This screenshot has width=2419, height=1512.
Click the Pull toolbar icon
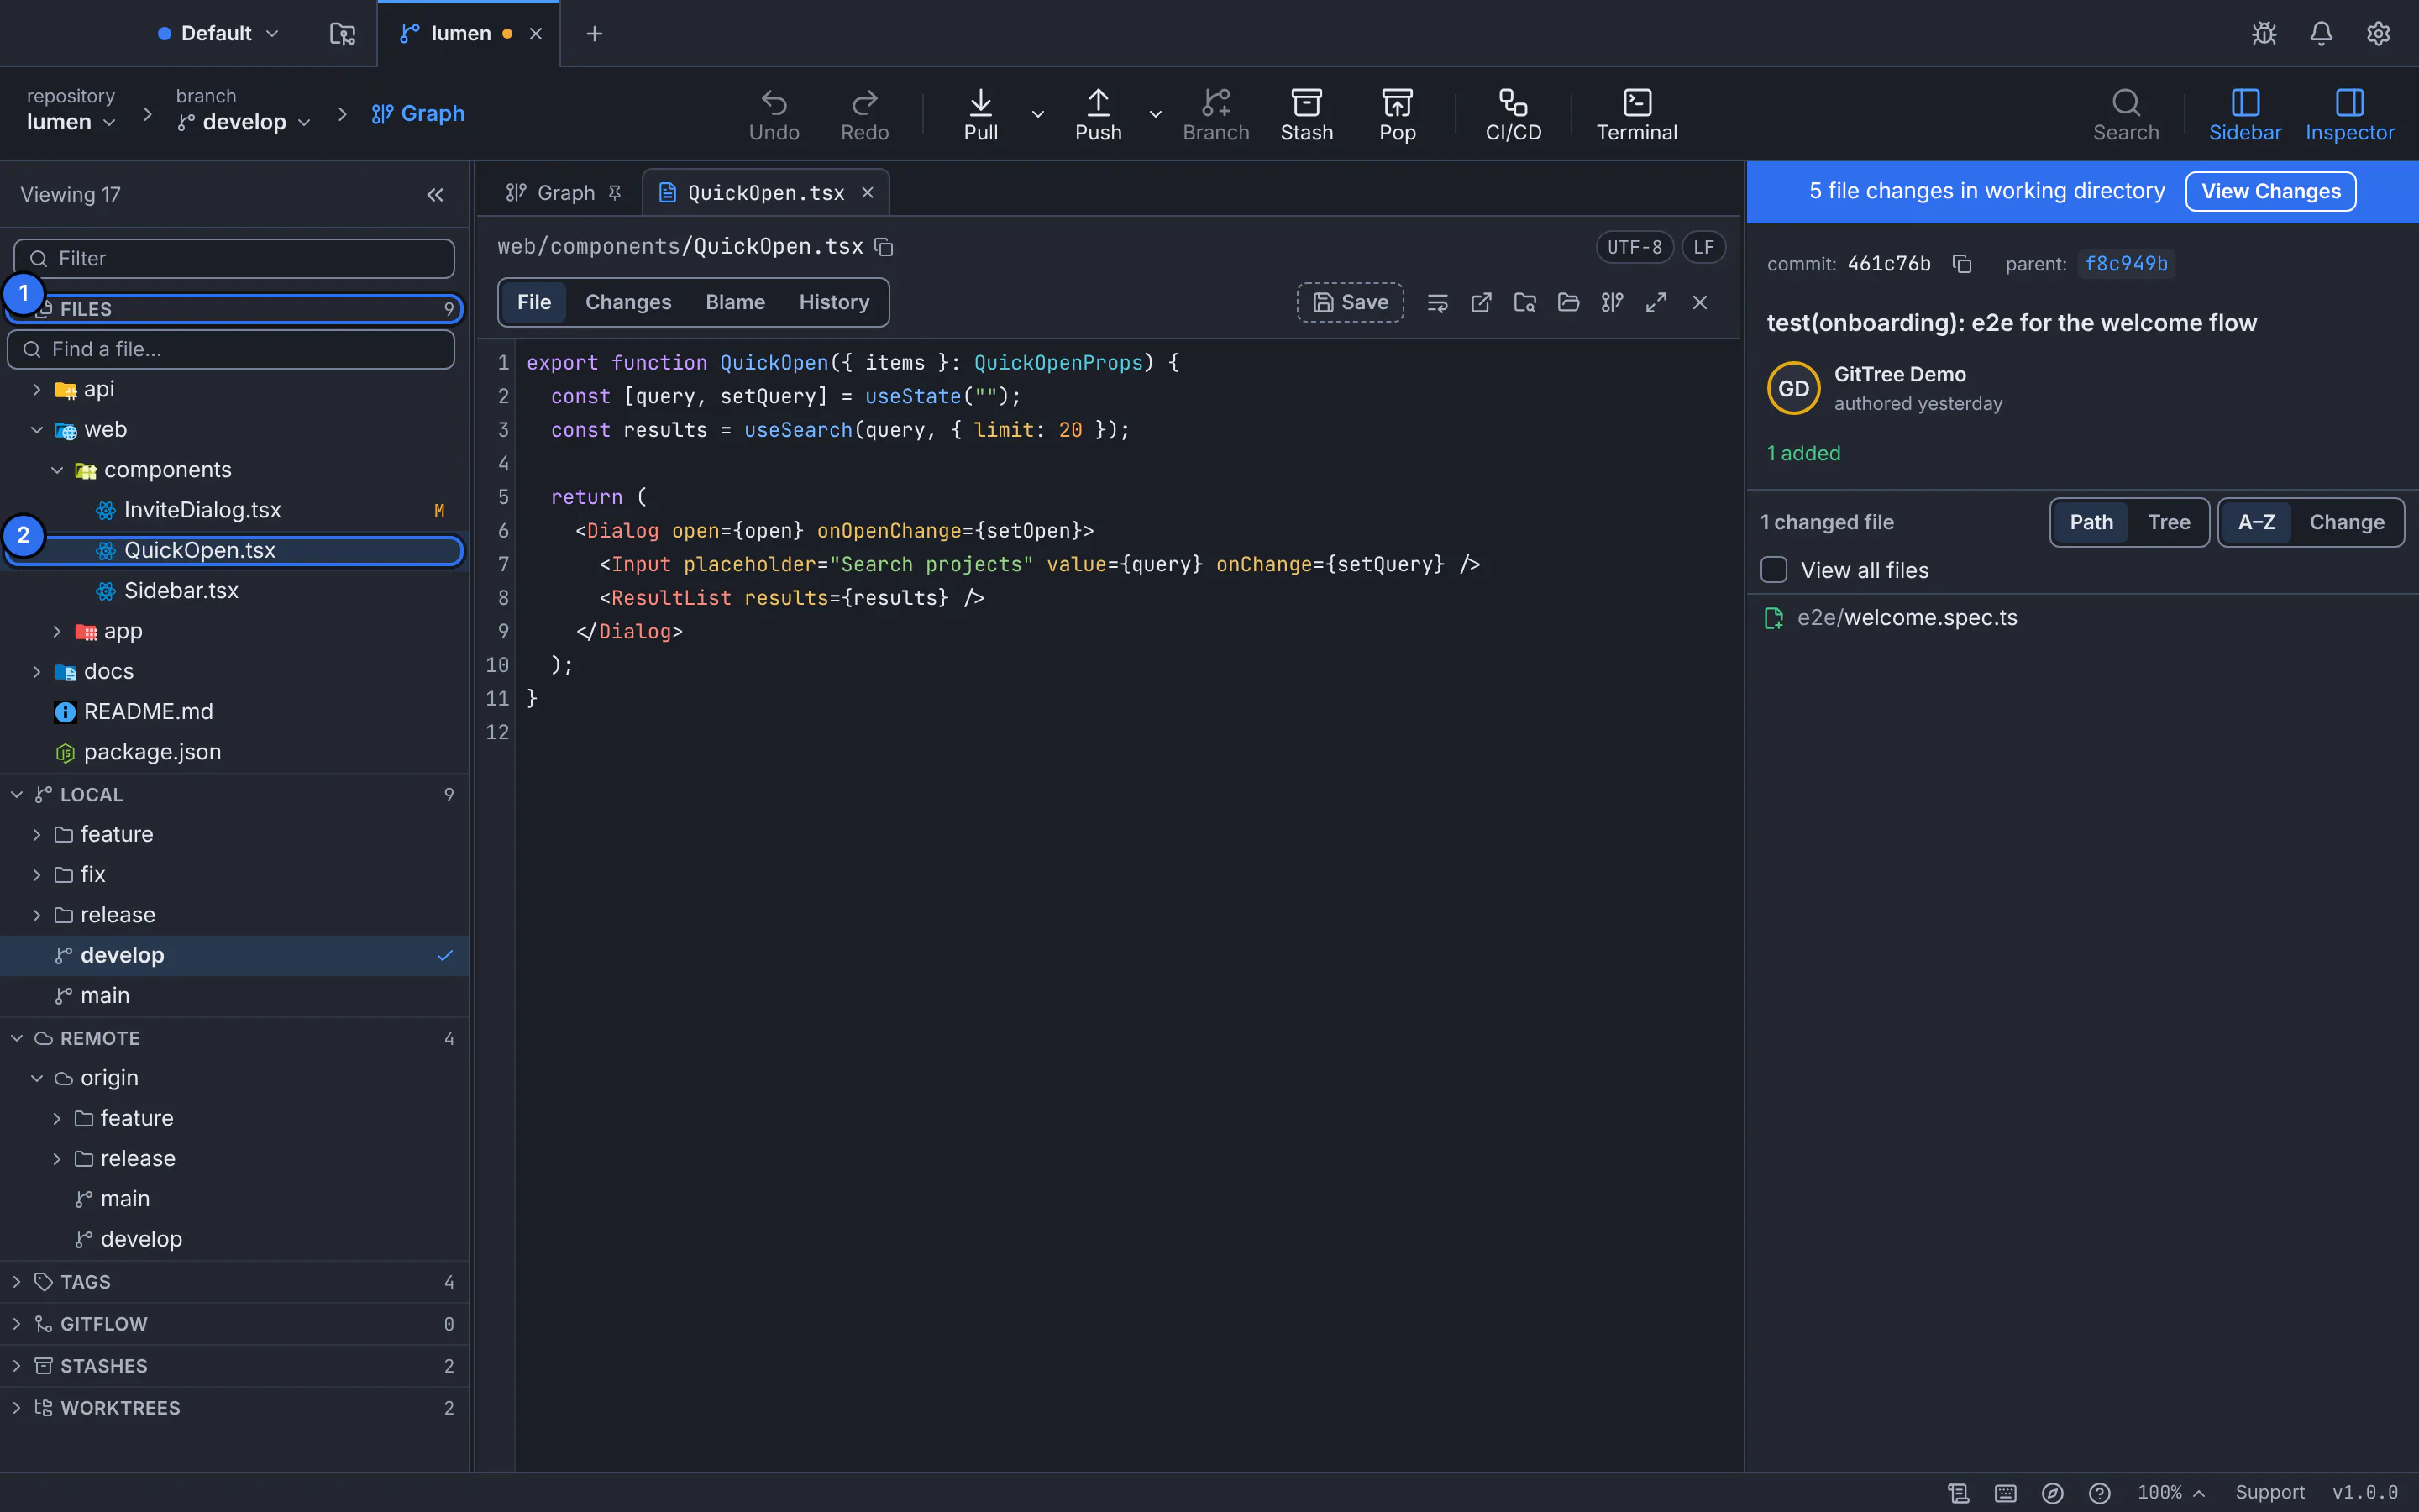point(980,114)
